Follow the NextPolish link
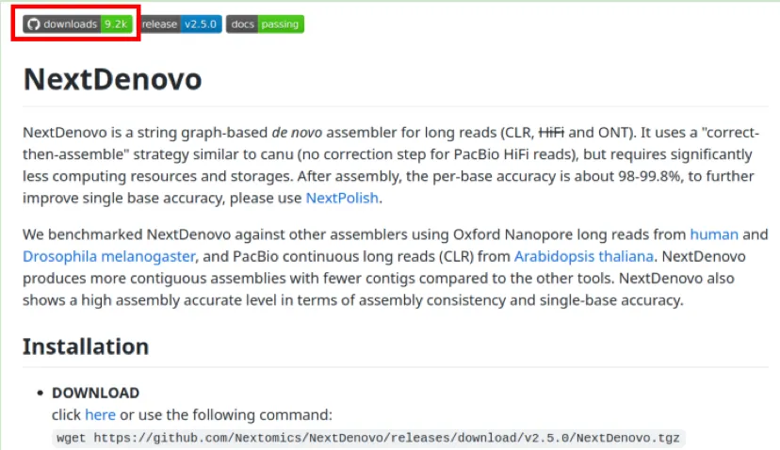 [x=342, y=198]
